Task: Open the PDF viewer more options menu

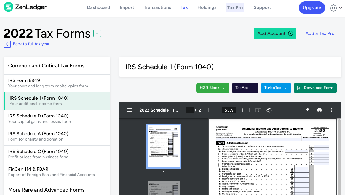Action: 331,110
